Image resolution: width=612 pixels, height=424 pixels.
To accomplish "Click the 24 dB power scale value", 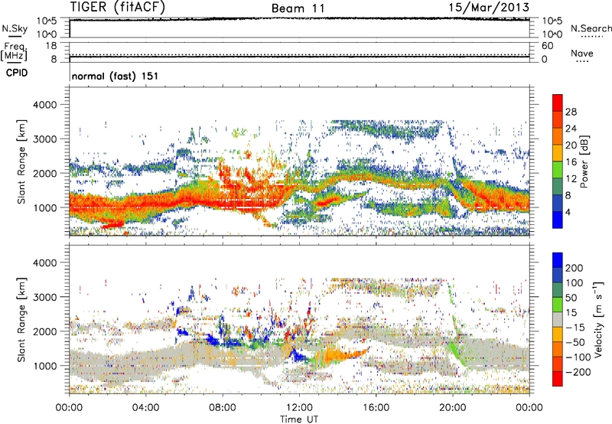I will [x=571, y=129].
